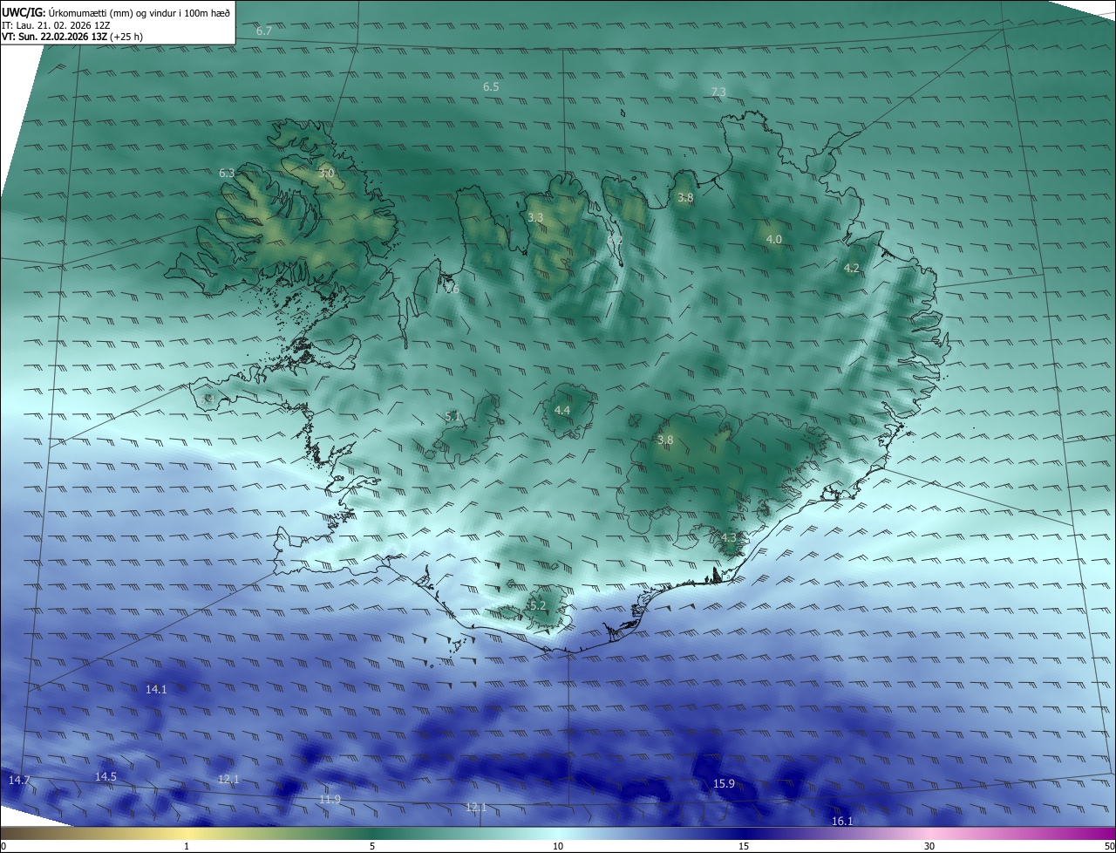The height and width of the screenshot is (853, 1116).
Task: Click the 14.1 value southwest of Iceland
Action: click(x=156, y=689)
